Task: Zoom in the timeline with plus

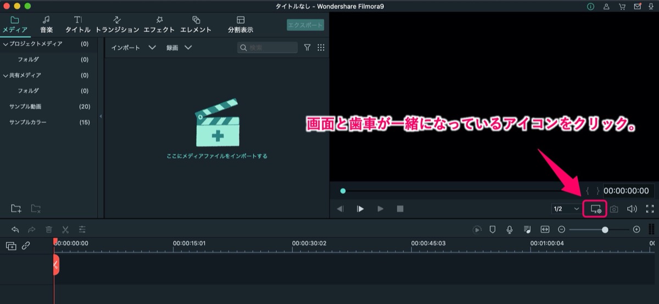Action: [636, 229]
